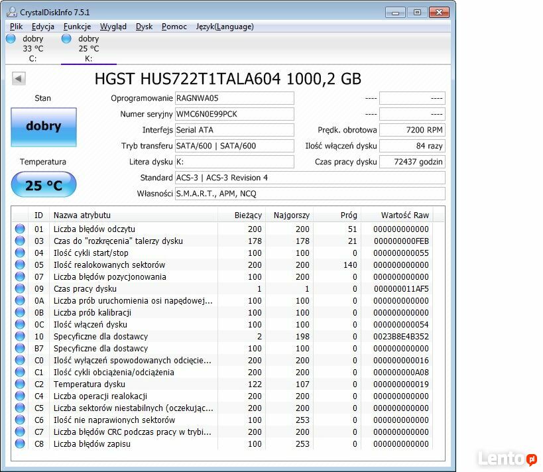Viewport: 543px width, 472px height.
Task: Open the Pomoc menu
Action: pos(174,27)
